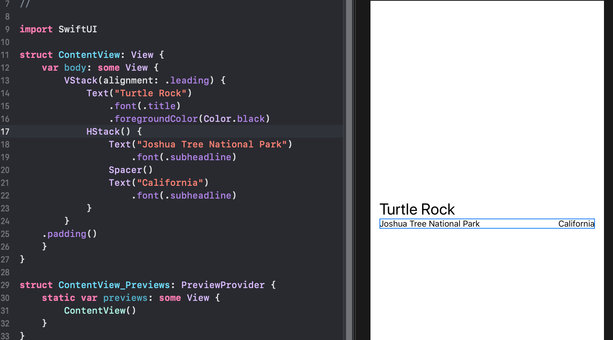Click the '.font(.title)' modifier line

click(145, 106)
